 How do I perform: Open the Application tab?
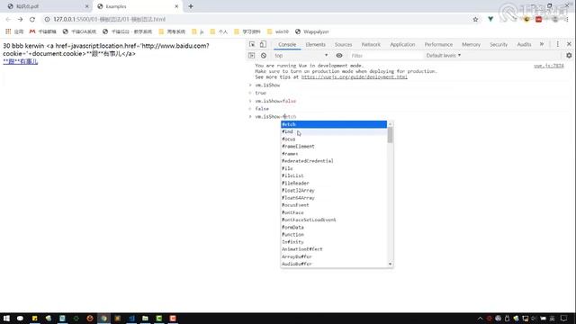pos(402,44)
